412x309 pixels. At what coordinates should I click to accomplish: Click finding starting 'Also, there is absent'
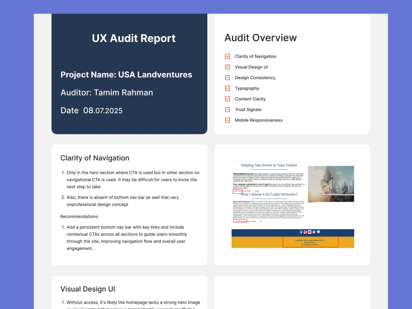click(123, 201)
